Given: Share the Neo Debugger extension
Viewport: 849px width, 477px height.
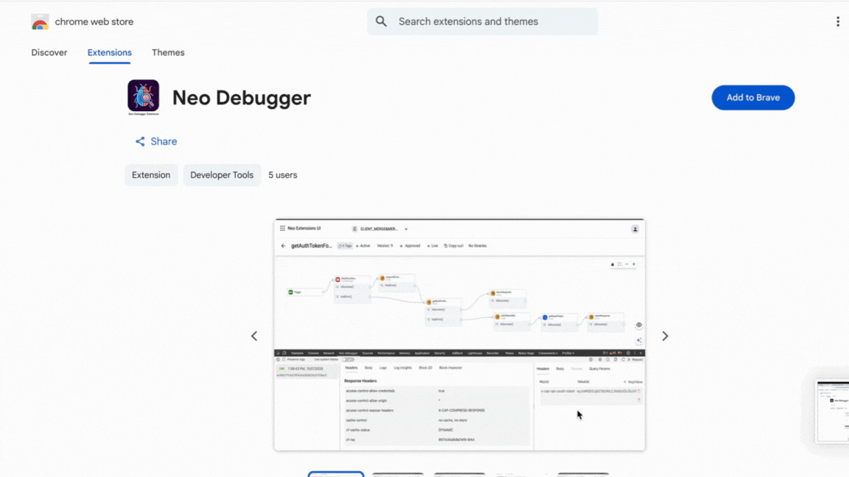Looking at the screenshot, I should [x=156, y=141].
